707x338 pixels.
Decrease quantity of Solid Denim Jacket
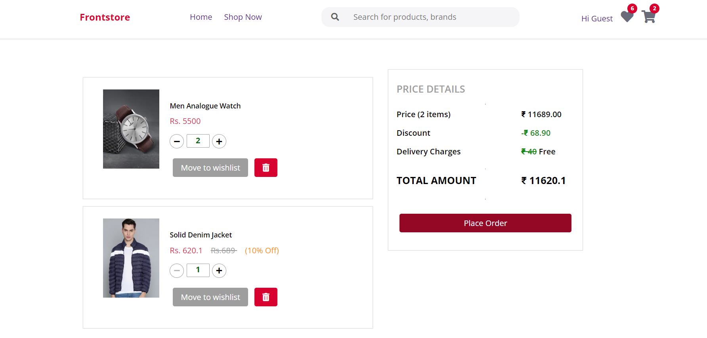pos(177,271)
